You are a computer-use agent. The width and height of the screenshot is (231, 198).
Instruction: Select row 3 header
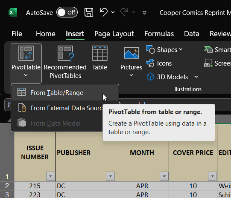(x=7, y=194)
